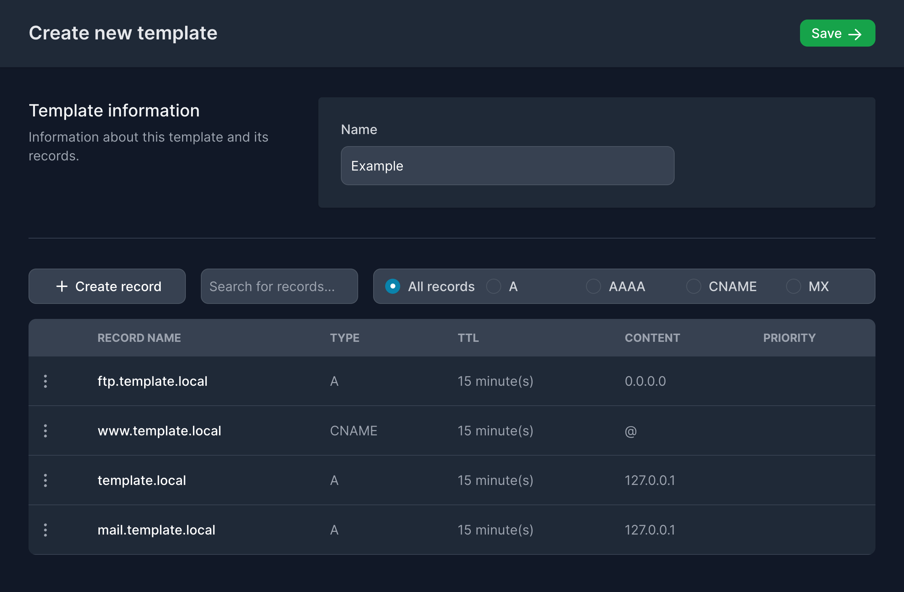Filter records by type MX
Screen dimensions: 904x592
pyautogui.click(x=793, y=286)
